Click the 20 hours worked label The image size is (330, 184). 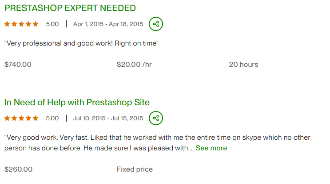coord(243,65)
